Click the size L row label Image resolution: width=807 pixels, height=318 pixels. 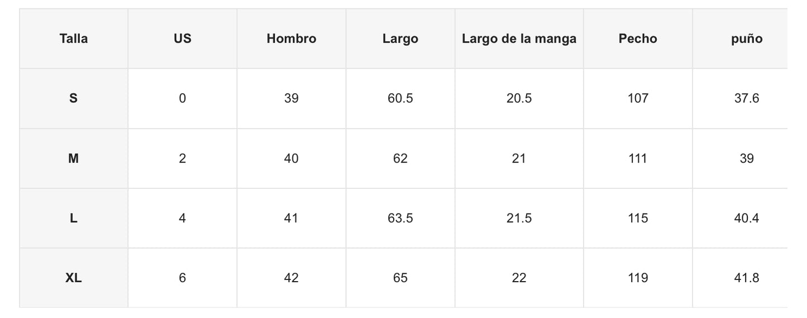[x=74, y=218]
